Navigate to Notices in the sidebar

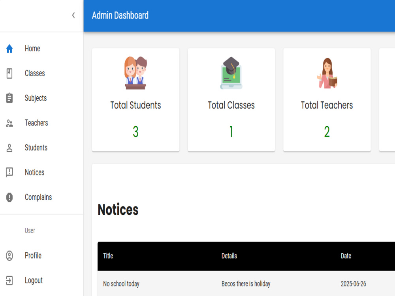[41, 173]
